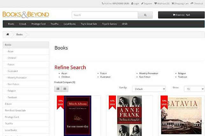Viewport: 205px width, 136px height.
Task: Open the Shopping Cart link
Action: pyautogui.click(x=180, y=3)
